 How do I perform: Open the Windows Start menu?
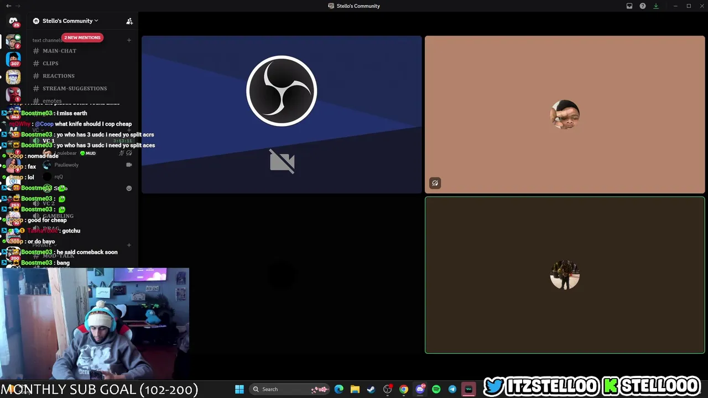tap(240, 389)
